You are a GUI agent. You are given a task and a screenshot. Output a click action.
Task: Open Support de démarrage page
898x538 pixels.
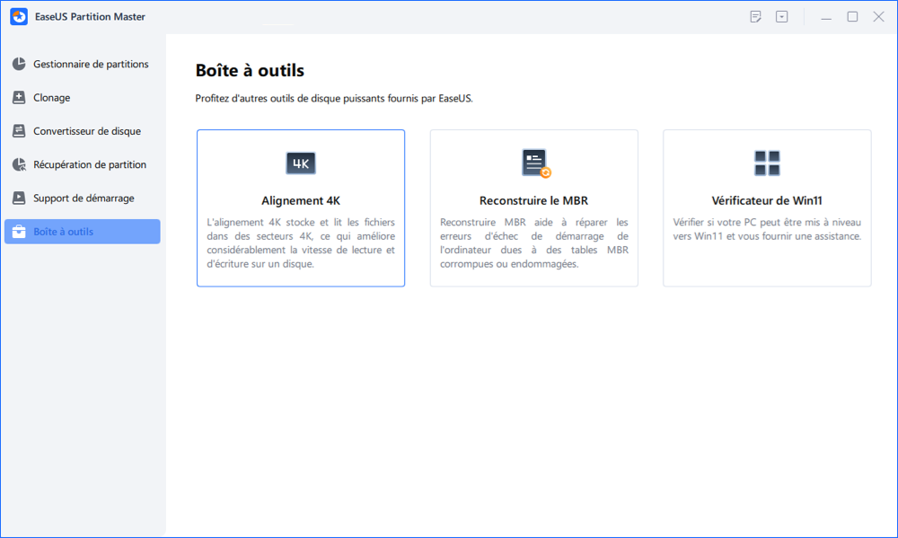pyautogui.click(x=83, y=198)
